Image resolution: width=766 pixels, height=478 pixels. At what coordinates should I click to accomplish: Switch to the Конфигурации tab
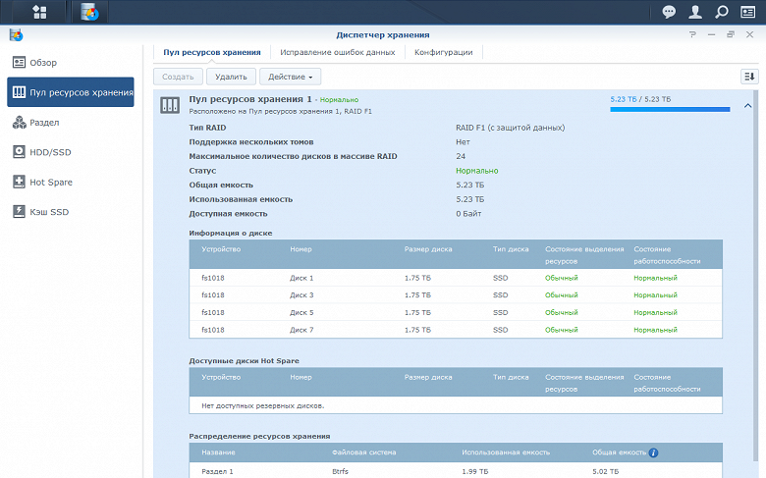coord(443,52)
